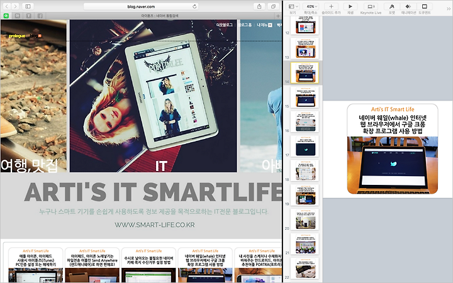Screen dimensions: 453x283
Task: Click the blog link beside prologue
Action: (35, 36)
